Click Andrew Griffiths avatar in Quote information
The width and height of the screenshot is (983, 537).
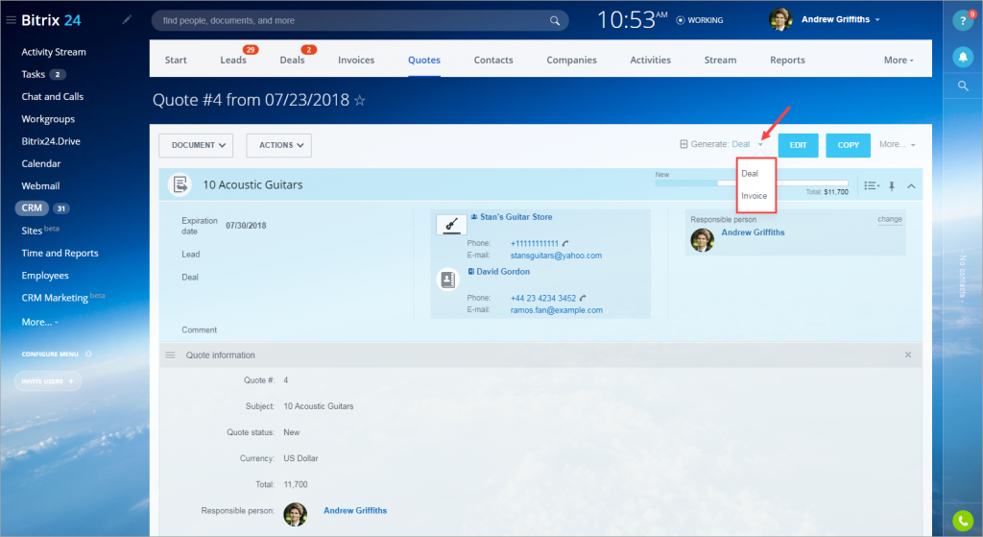296,514
